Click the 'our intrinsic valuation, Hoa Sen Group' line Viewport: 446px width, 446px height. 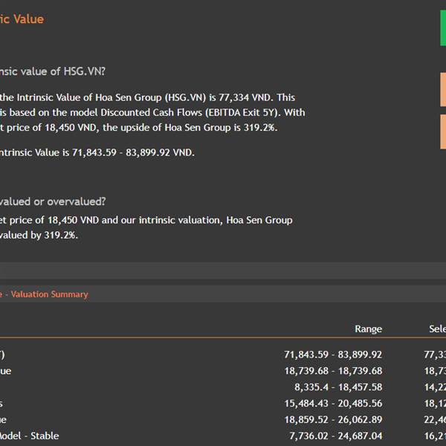point(146,220)
